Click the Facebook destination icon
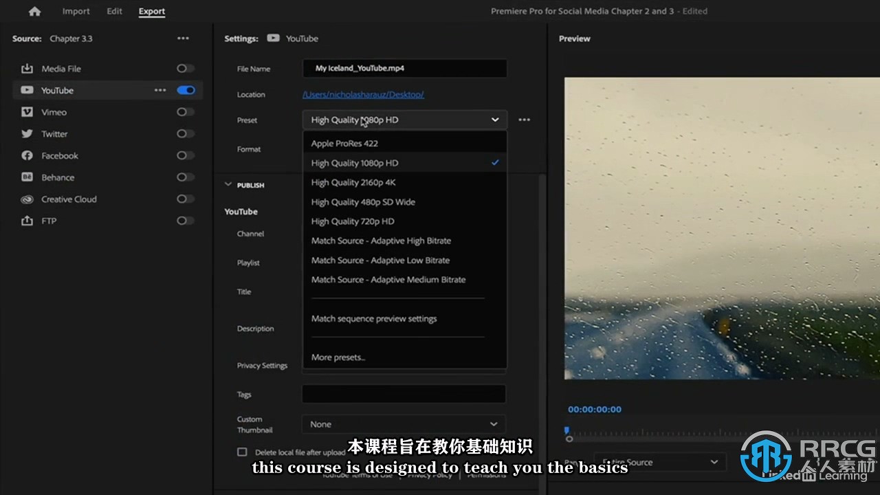This screenshot has height=495, width=880. (x=27, y=155)
